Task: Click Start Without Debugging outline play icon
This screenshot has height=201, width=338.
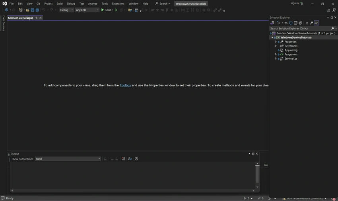Action: pos(116,10)
